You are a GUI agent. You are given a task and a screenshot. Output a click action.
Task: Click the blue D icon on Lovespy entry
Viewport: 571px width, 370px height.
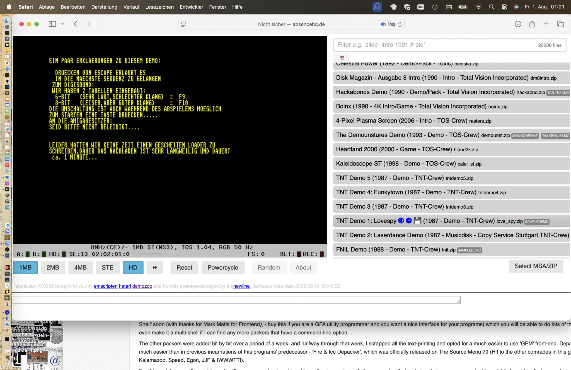[401, 221]
